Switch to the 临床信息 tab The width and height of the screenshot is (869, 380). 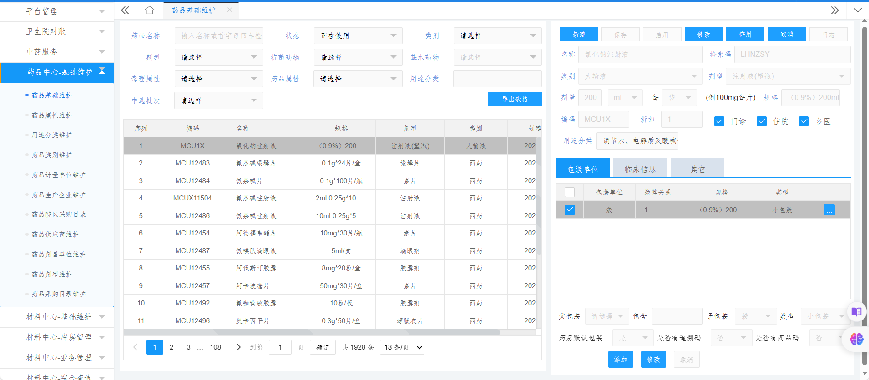click(640, 169)
